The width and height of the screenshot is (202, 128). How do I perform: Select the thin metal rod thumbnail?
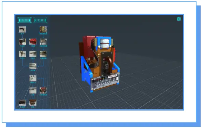[x=33, y=90]
